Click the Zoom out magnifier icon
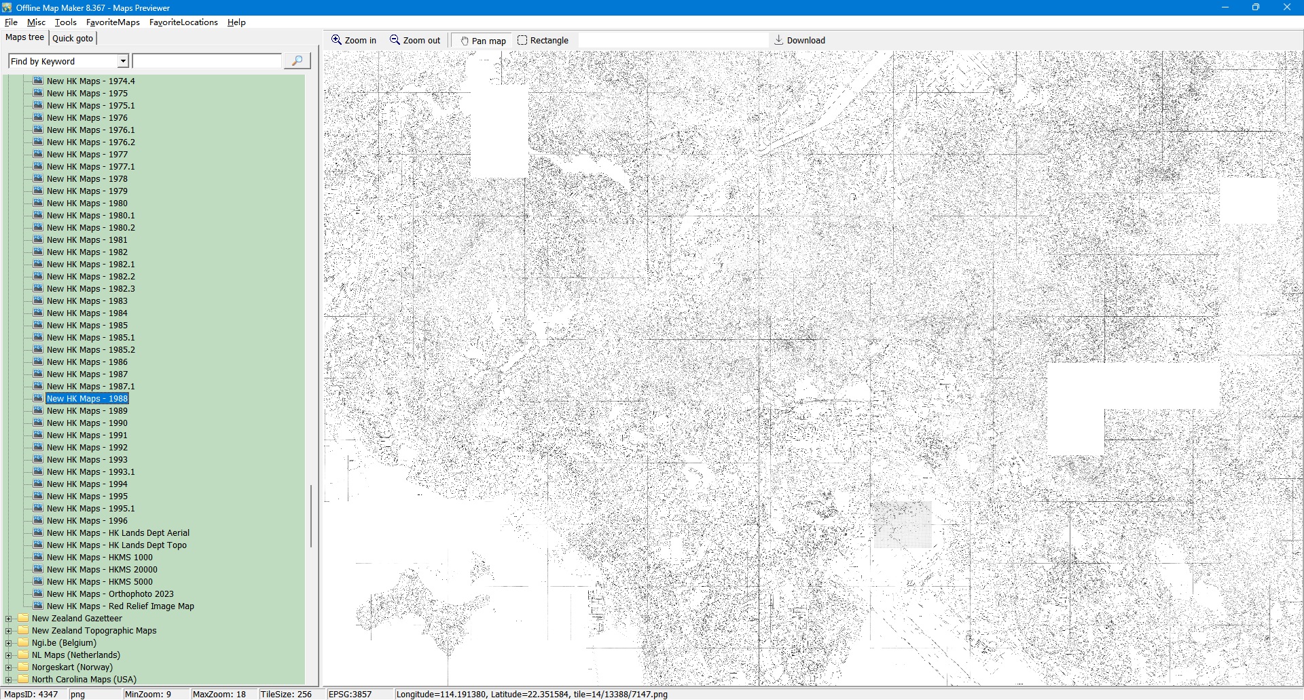 click(x=395, y=40)
